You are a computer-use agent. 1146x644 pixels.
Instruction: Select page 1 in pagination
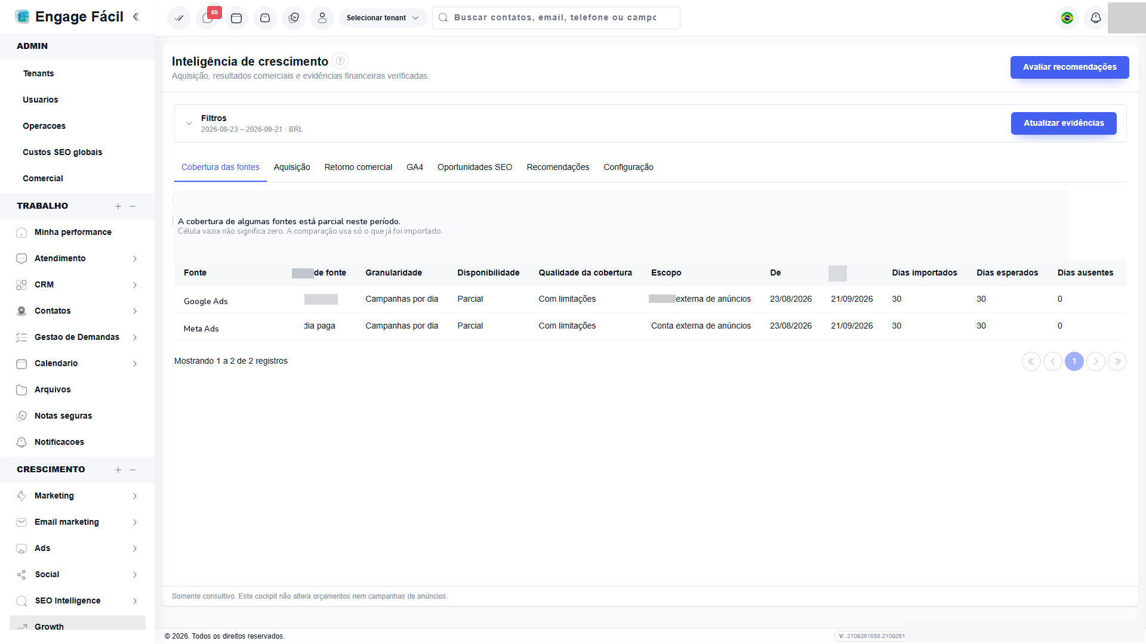(1074, 361)
